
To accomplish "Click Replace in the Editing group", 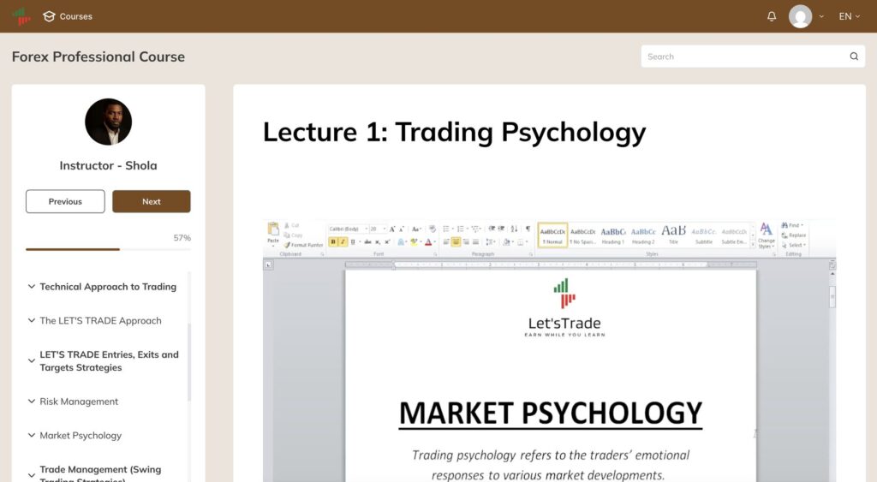I will (x=794, y=235).
